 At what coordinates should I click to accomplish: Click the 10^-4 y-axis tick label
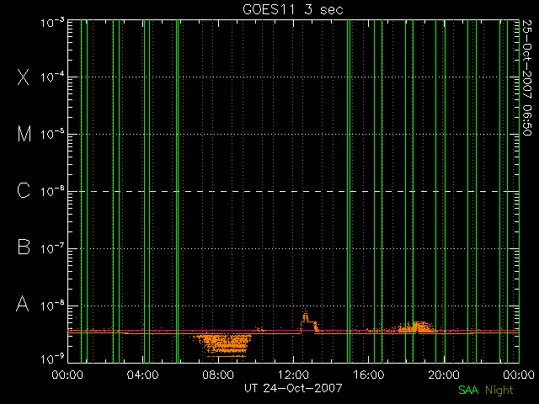click(x=52, y=77)
